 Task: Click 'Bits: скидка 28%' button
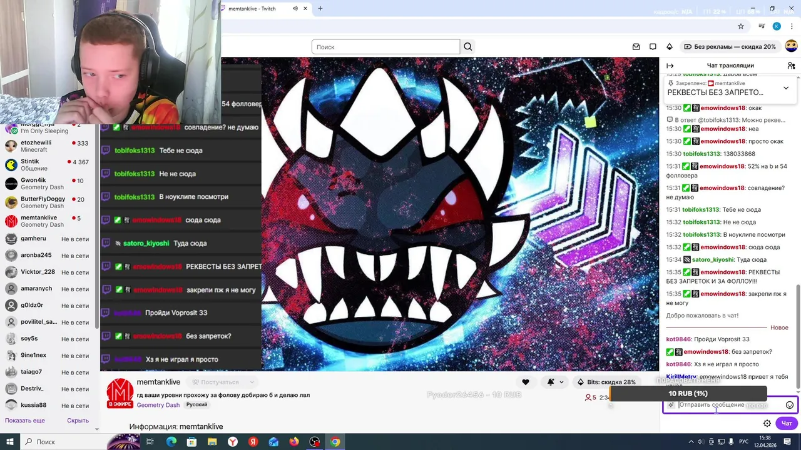click(606, 382)
